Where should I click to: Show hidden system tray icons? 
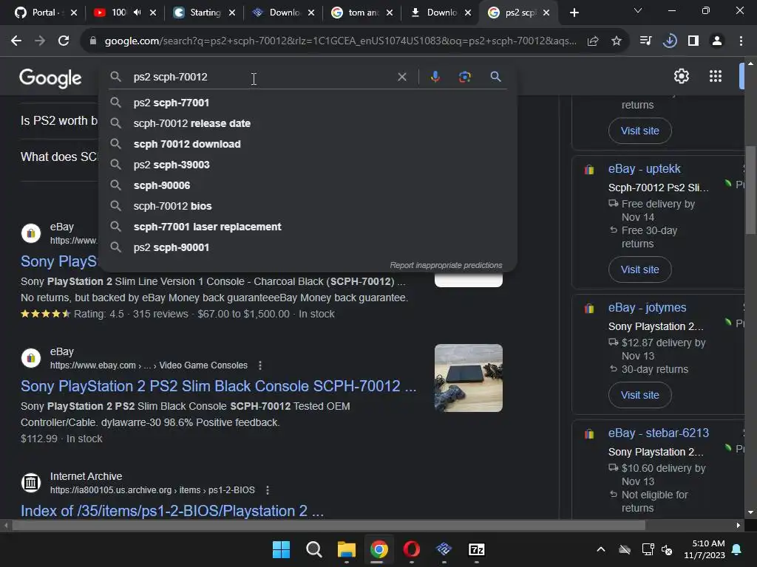[600, 549]
